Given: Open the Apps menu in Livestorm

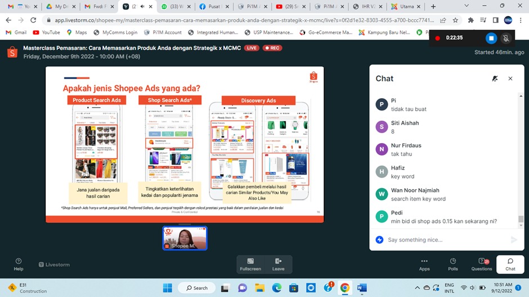Looking at the screenshot, I should [424, 264].
